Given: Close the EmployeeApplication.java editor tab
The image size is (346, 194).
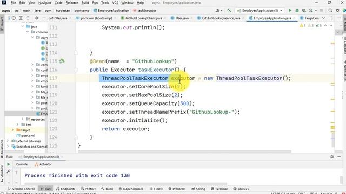Looking at the screenshot, I should coord(294,18).
